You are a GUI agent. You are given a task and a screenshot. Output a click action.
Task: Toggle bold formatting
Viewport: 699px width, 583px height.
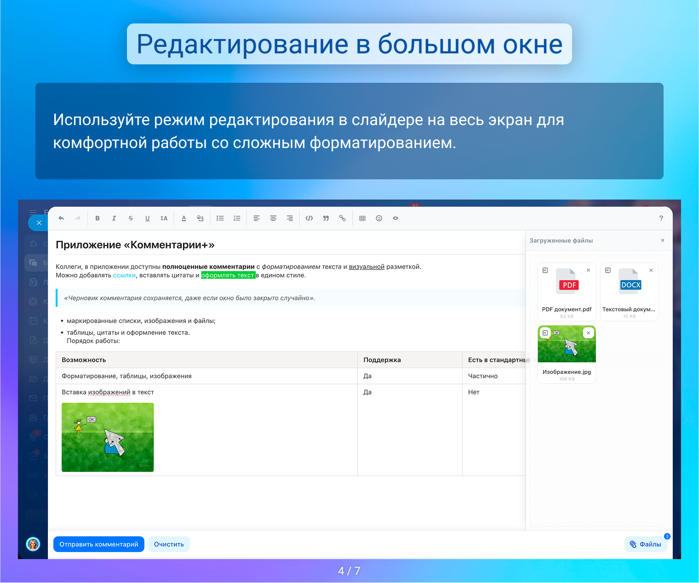[x=97, y=218]
